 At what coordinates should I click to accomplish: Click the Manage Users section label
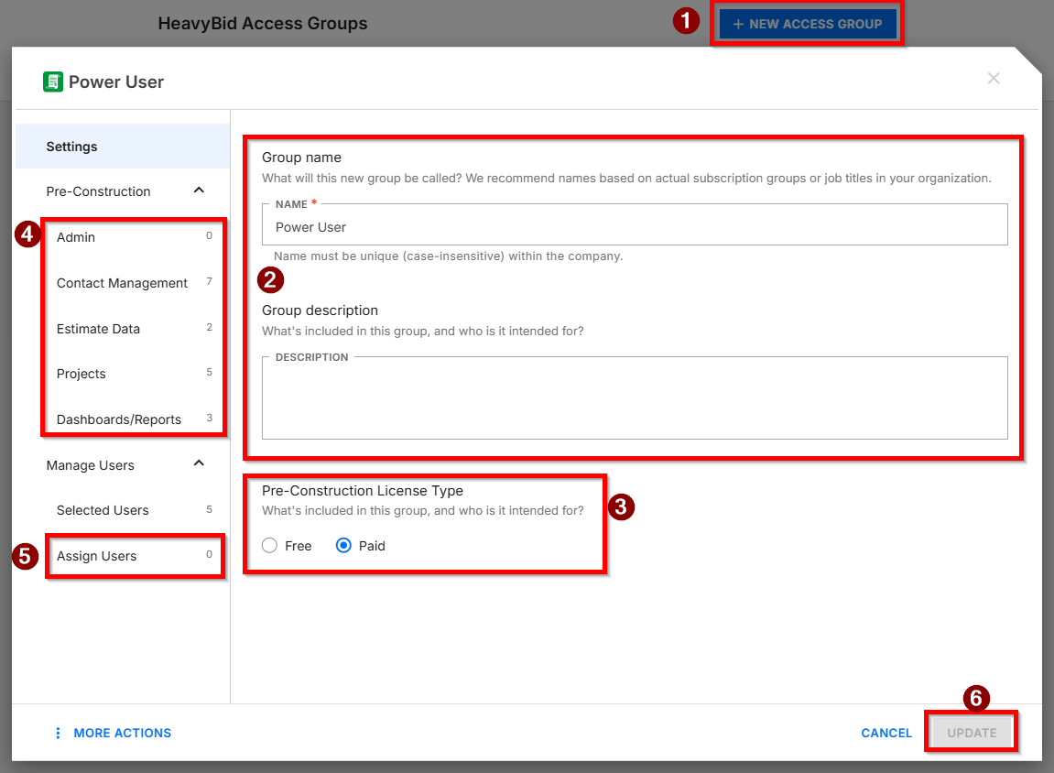90,465
